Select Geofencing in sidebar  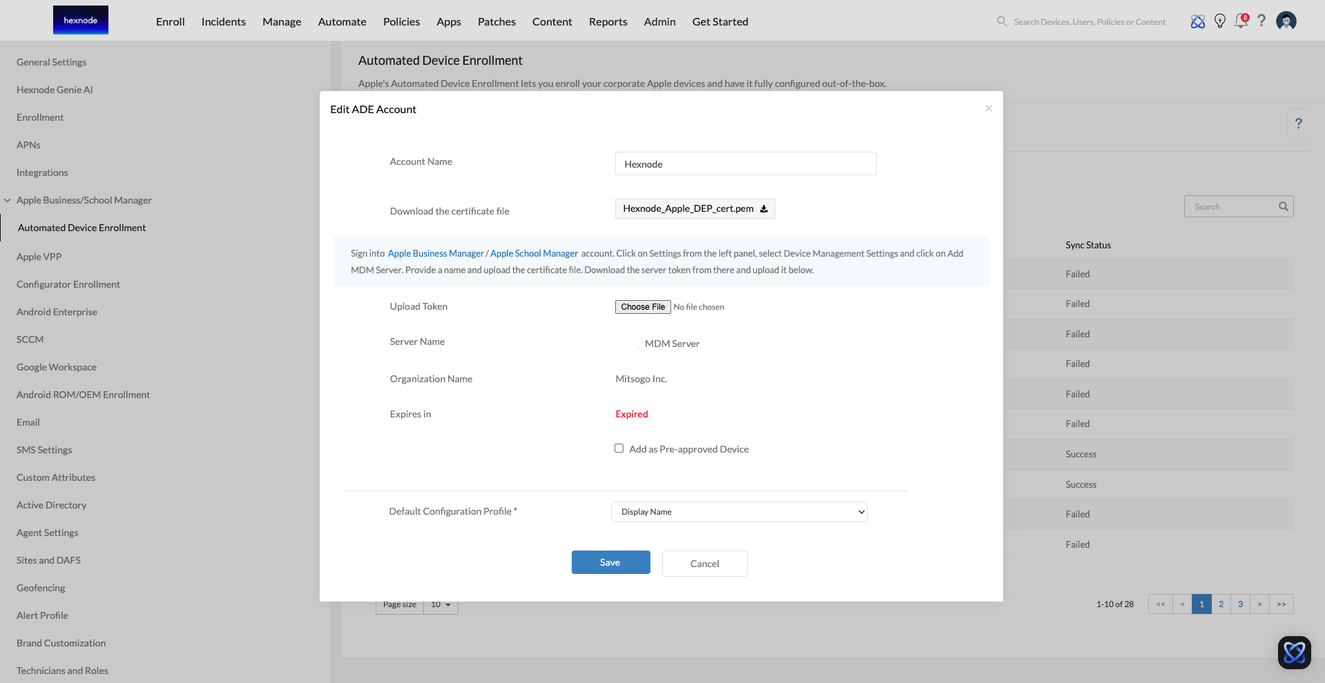[41, 588]
